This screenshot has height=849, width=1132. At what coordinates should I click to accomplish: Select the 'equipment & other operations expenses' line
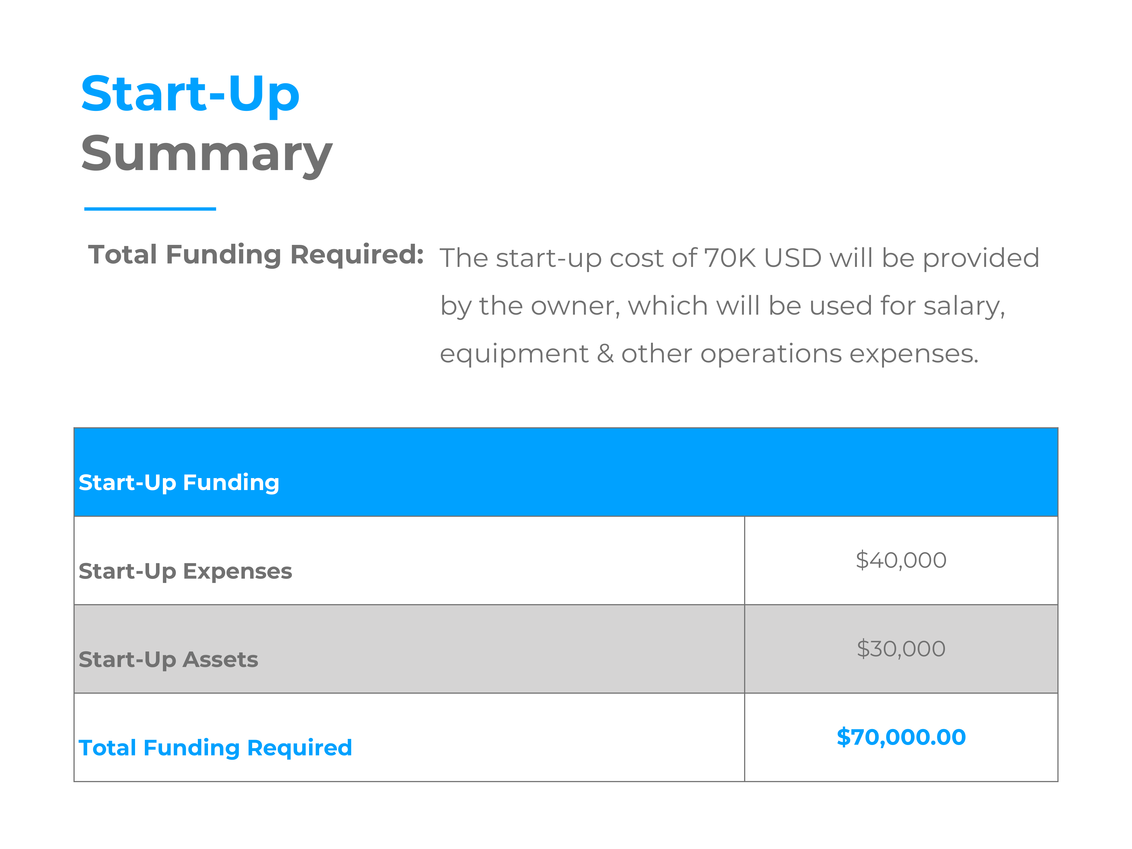[x=709, y=354]
